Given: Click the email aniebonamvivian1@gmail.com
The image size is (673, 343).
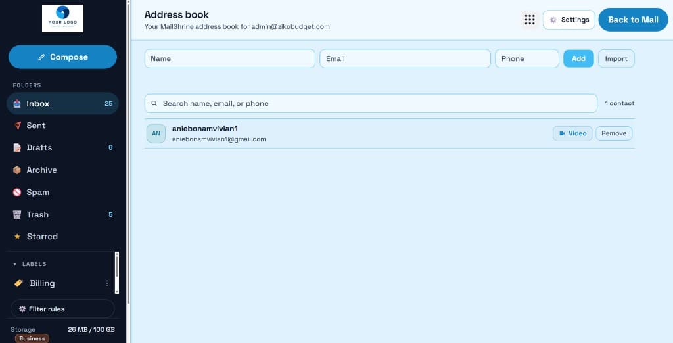Looking at the screenshot, I should [x=219, y=139].
